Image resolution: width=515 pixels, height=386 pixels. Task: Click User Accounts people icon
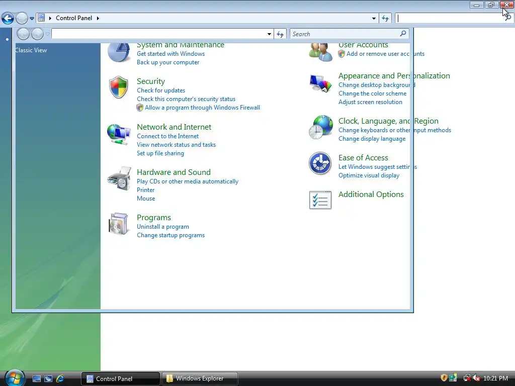click(x=321, y=52)
